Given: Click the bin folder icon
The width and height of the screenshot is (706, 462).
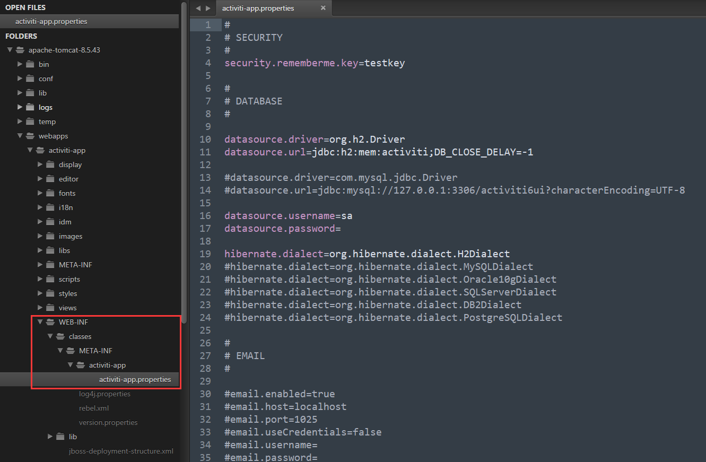Looking at the screenshot, I should [30, 64].
